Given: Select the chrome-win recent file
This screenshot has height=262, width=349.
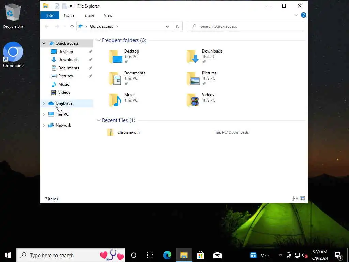Looking at the screenshot, I should point(128,132).
